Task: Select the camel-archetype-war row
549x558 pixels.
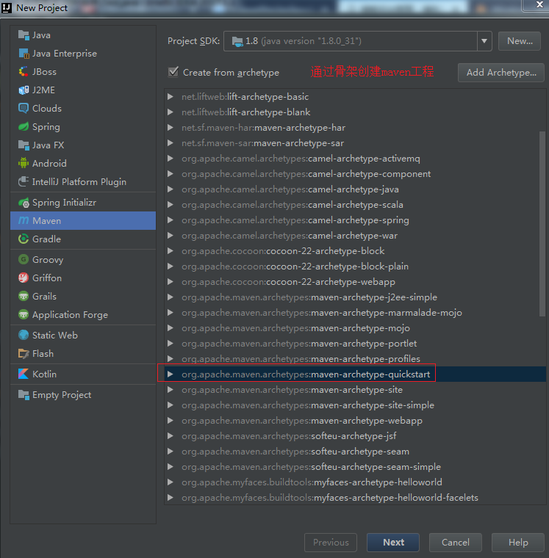Action: tap(355, 236)
